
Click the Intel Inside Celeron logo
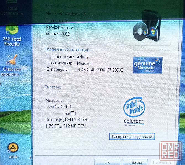tap(134, 111)
